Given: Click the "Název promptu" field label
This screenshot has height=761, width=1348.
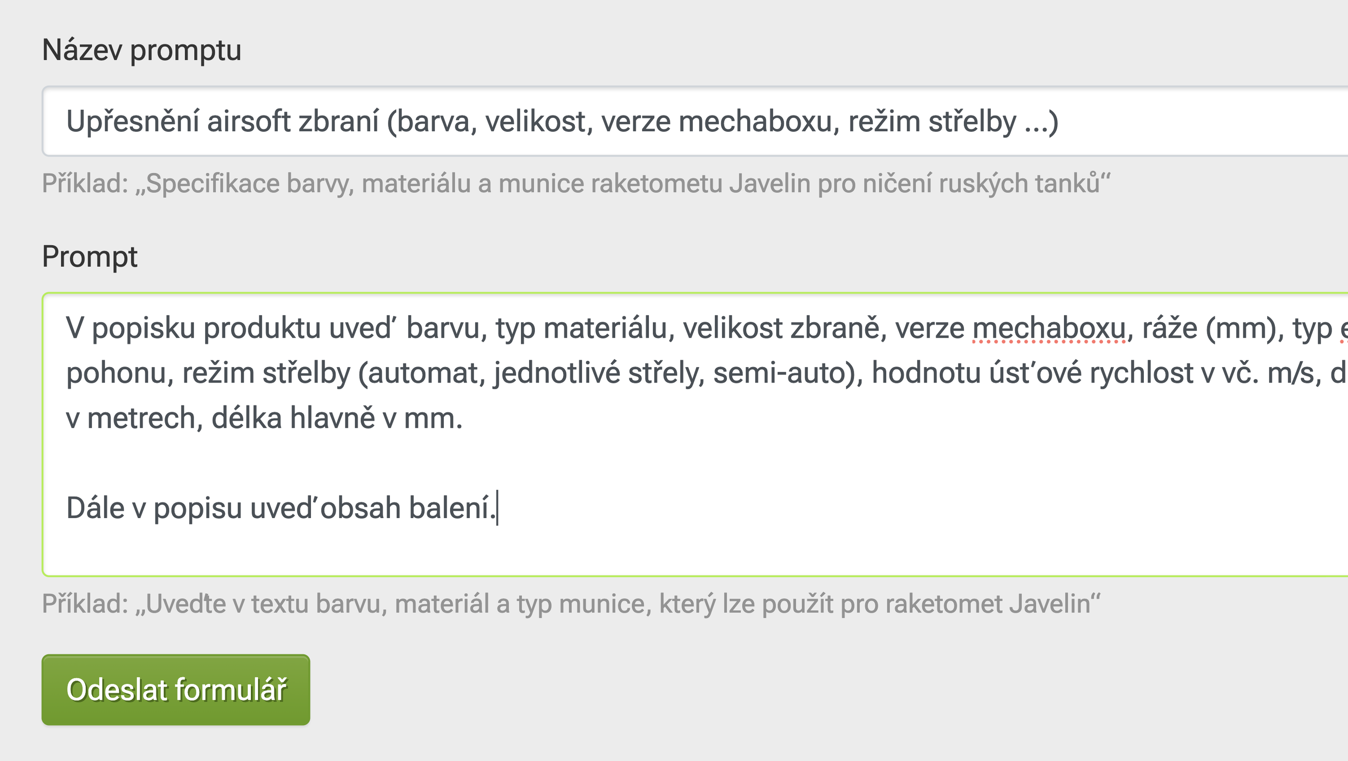Looking at the screenshot, I should (141, 50).
